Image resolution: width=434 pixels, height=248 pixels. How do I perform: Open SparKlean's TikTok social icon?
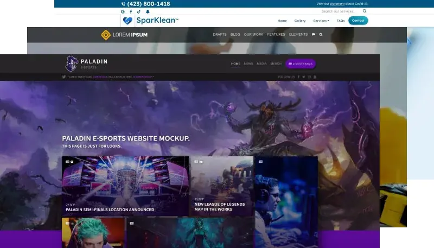[139, 11]
